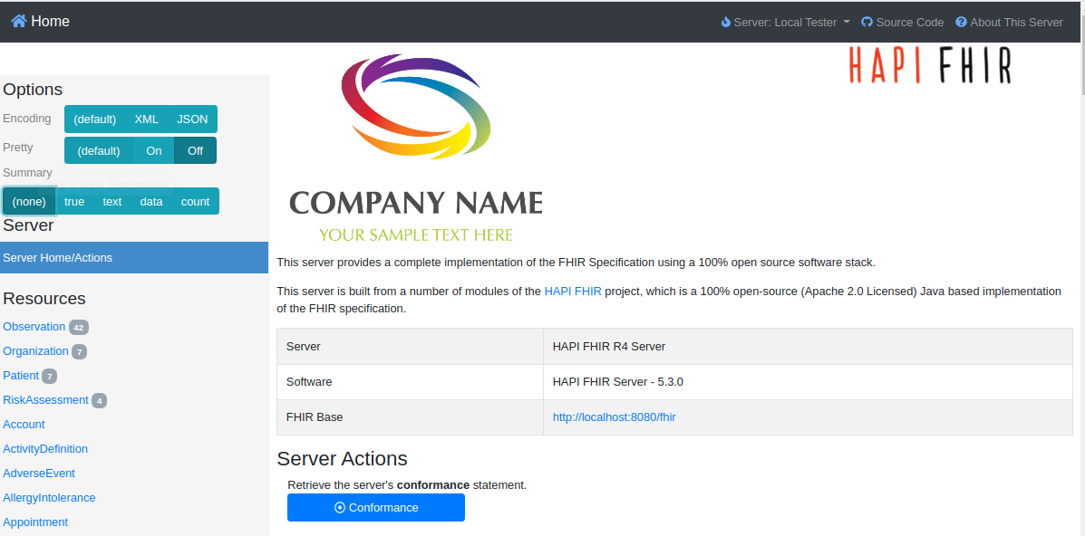Open the Organization resource
The image size is (1085, 536).
pyautogui.click(x=36, y=351)
